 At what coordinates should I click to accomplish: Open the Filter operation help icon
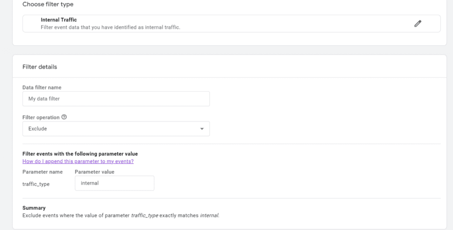[x=64, y=117]
